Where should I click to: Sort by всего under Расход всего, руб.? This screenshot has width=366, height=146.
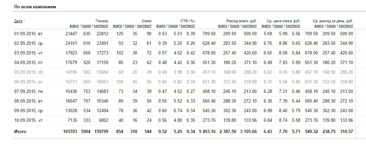pyautogui.click(x=223, y=26)
